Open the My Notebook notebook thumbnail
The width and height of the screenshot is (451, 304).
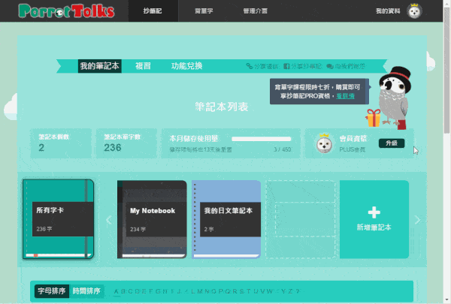[152, 219]
